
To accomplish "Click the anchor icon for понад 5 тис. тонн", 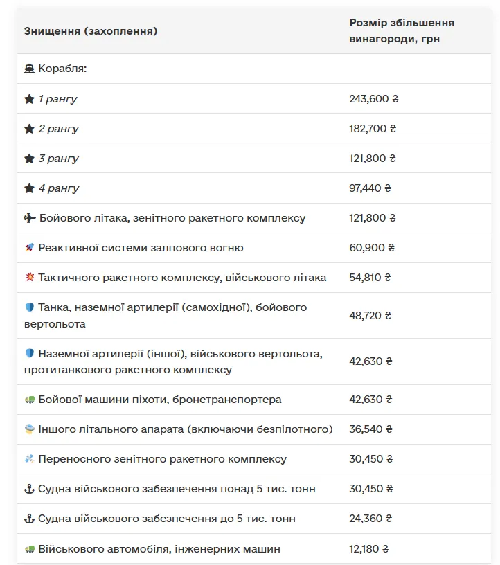I will coord(29,489).
